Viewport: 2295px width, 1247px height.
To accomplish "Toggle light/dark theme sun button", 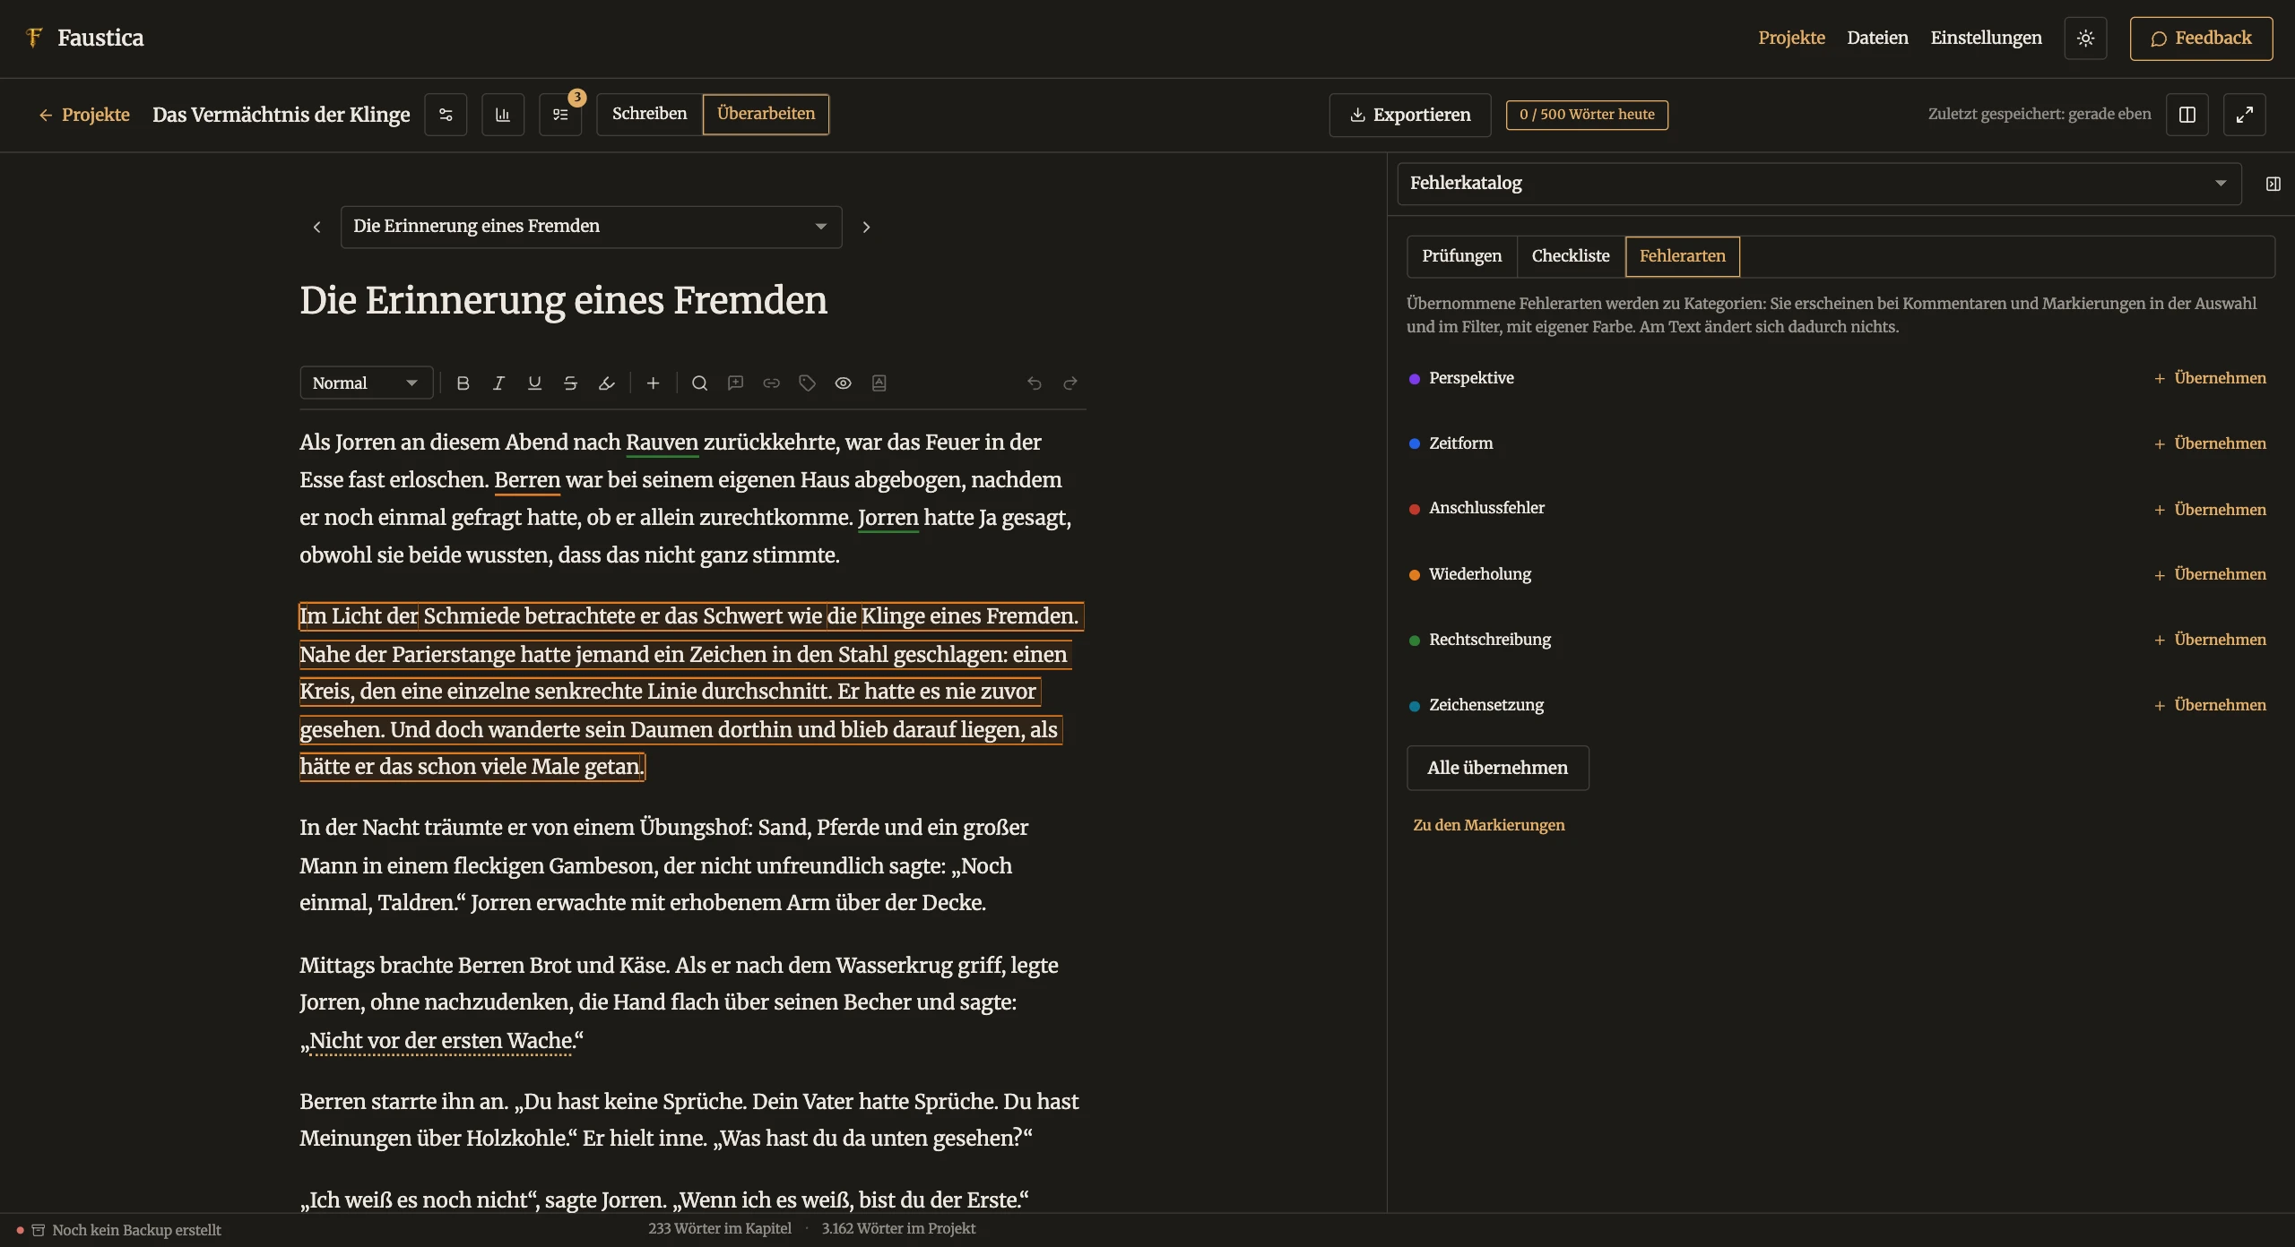I will tap(2085, 39).
